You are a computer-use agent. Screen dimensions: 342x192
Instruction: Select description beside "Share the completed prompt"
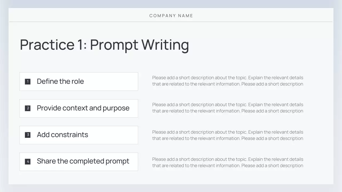click(228, 162)
